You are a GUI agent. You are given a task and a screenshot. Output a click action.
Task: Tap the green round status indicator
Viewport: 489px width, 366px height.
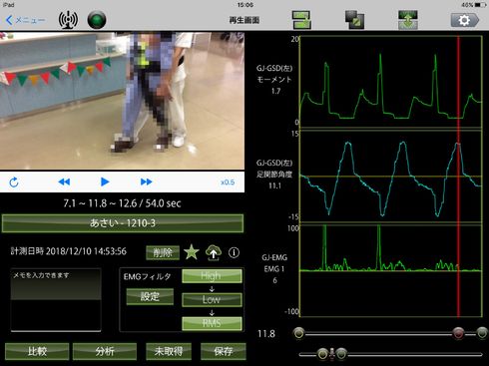coord(97,20)
